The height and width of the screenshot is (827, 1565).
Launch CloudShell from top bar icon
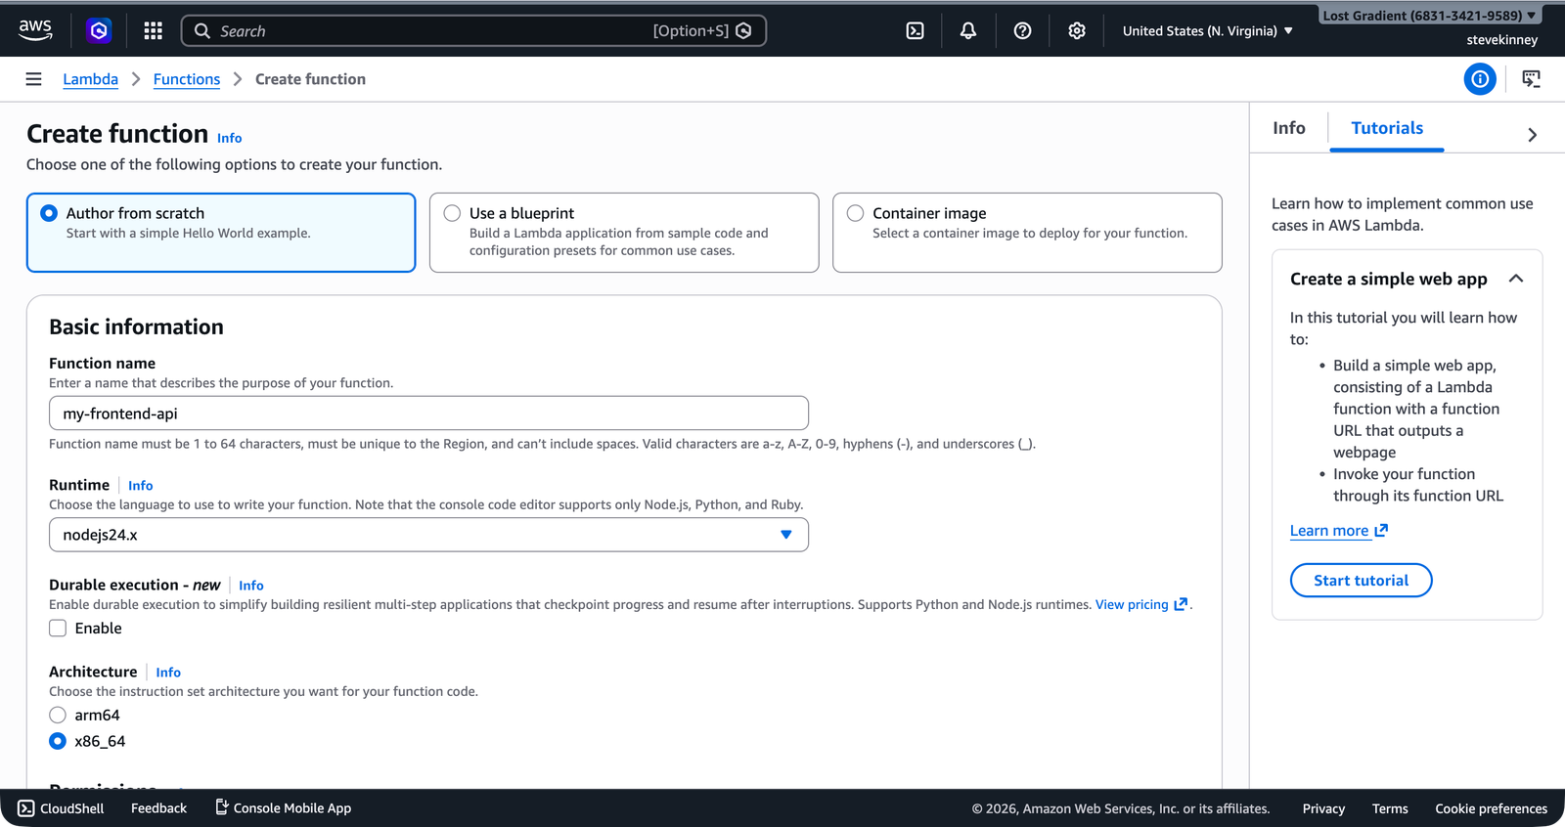click(915, 30)
